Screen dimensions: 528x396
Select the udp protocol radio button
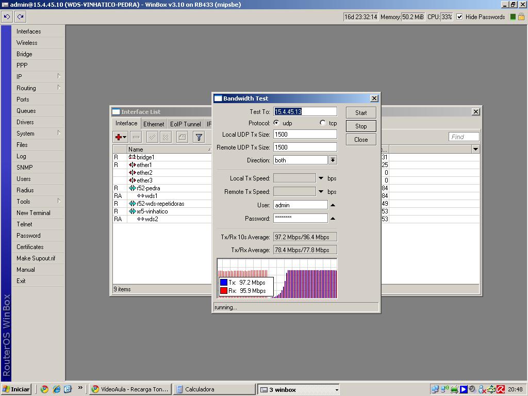[x=277, y=123]
